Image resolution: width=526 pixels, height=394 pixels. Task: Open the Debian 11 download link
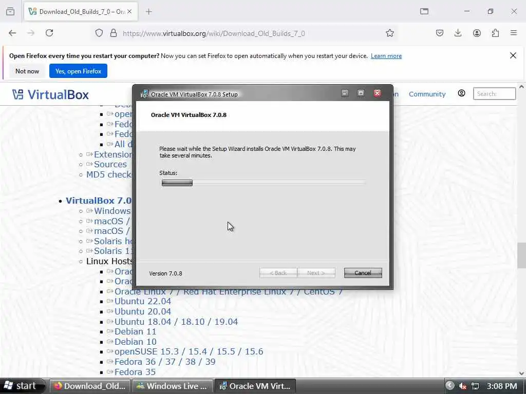[x=135, y=332]
